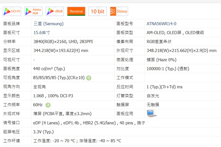Click the 3.3V (Typ.) drive voltage value
The height and width of the screenshot is (147, 221).
click(43, 132)
